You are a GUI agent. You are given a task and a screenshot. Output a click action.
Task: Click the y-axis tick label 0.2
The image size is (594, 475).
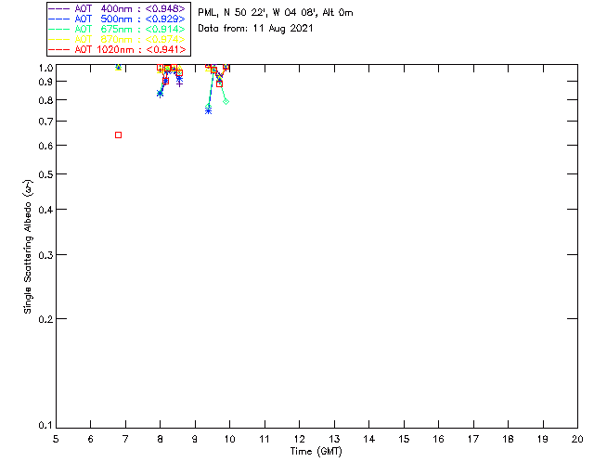tap(45, 319)
